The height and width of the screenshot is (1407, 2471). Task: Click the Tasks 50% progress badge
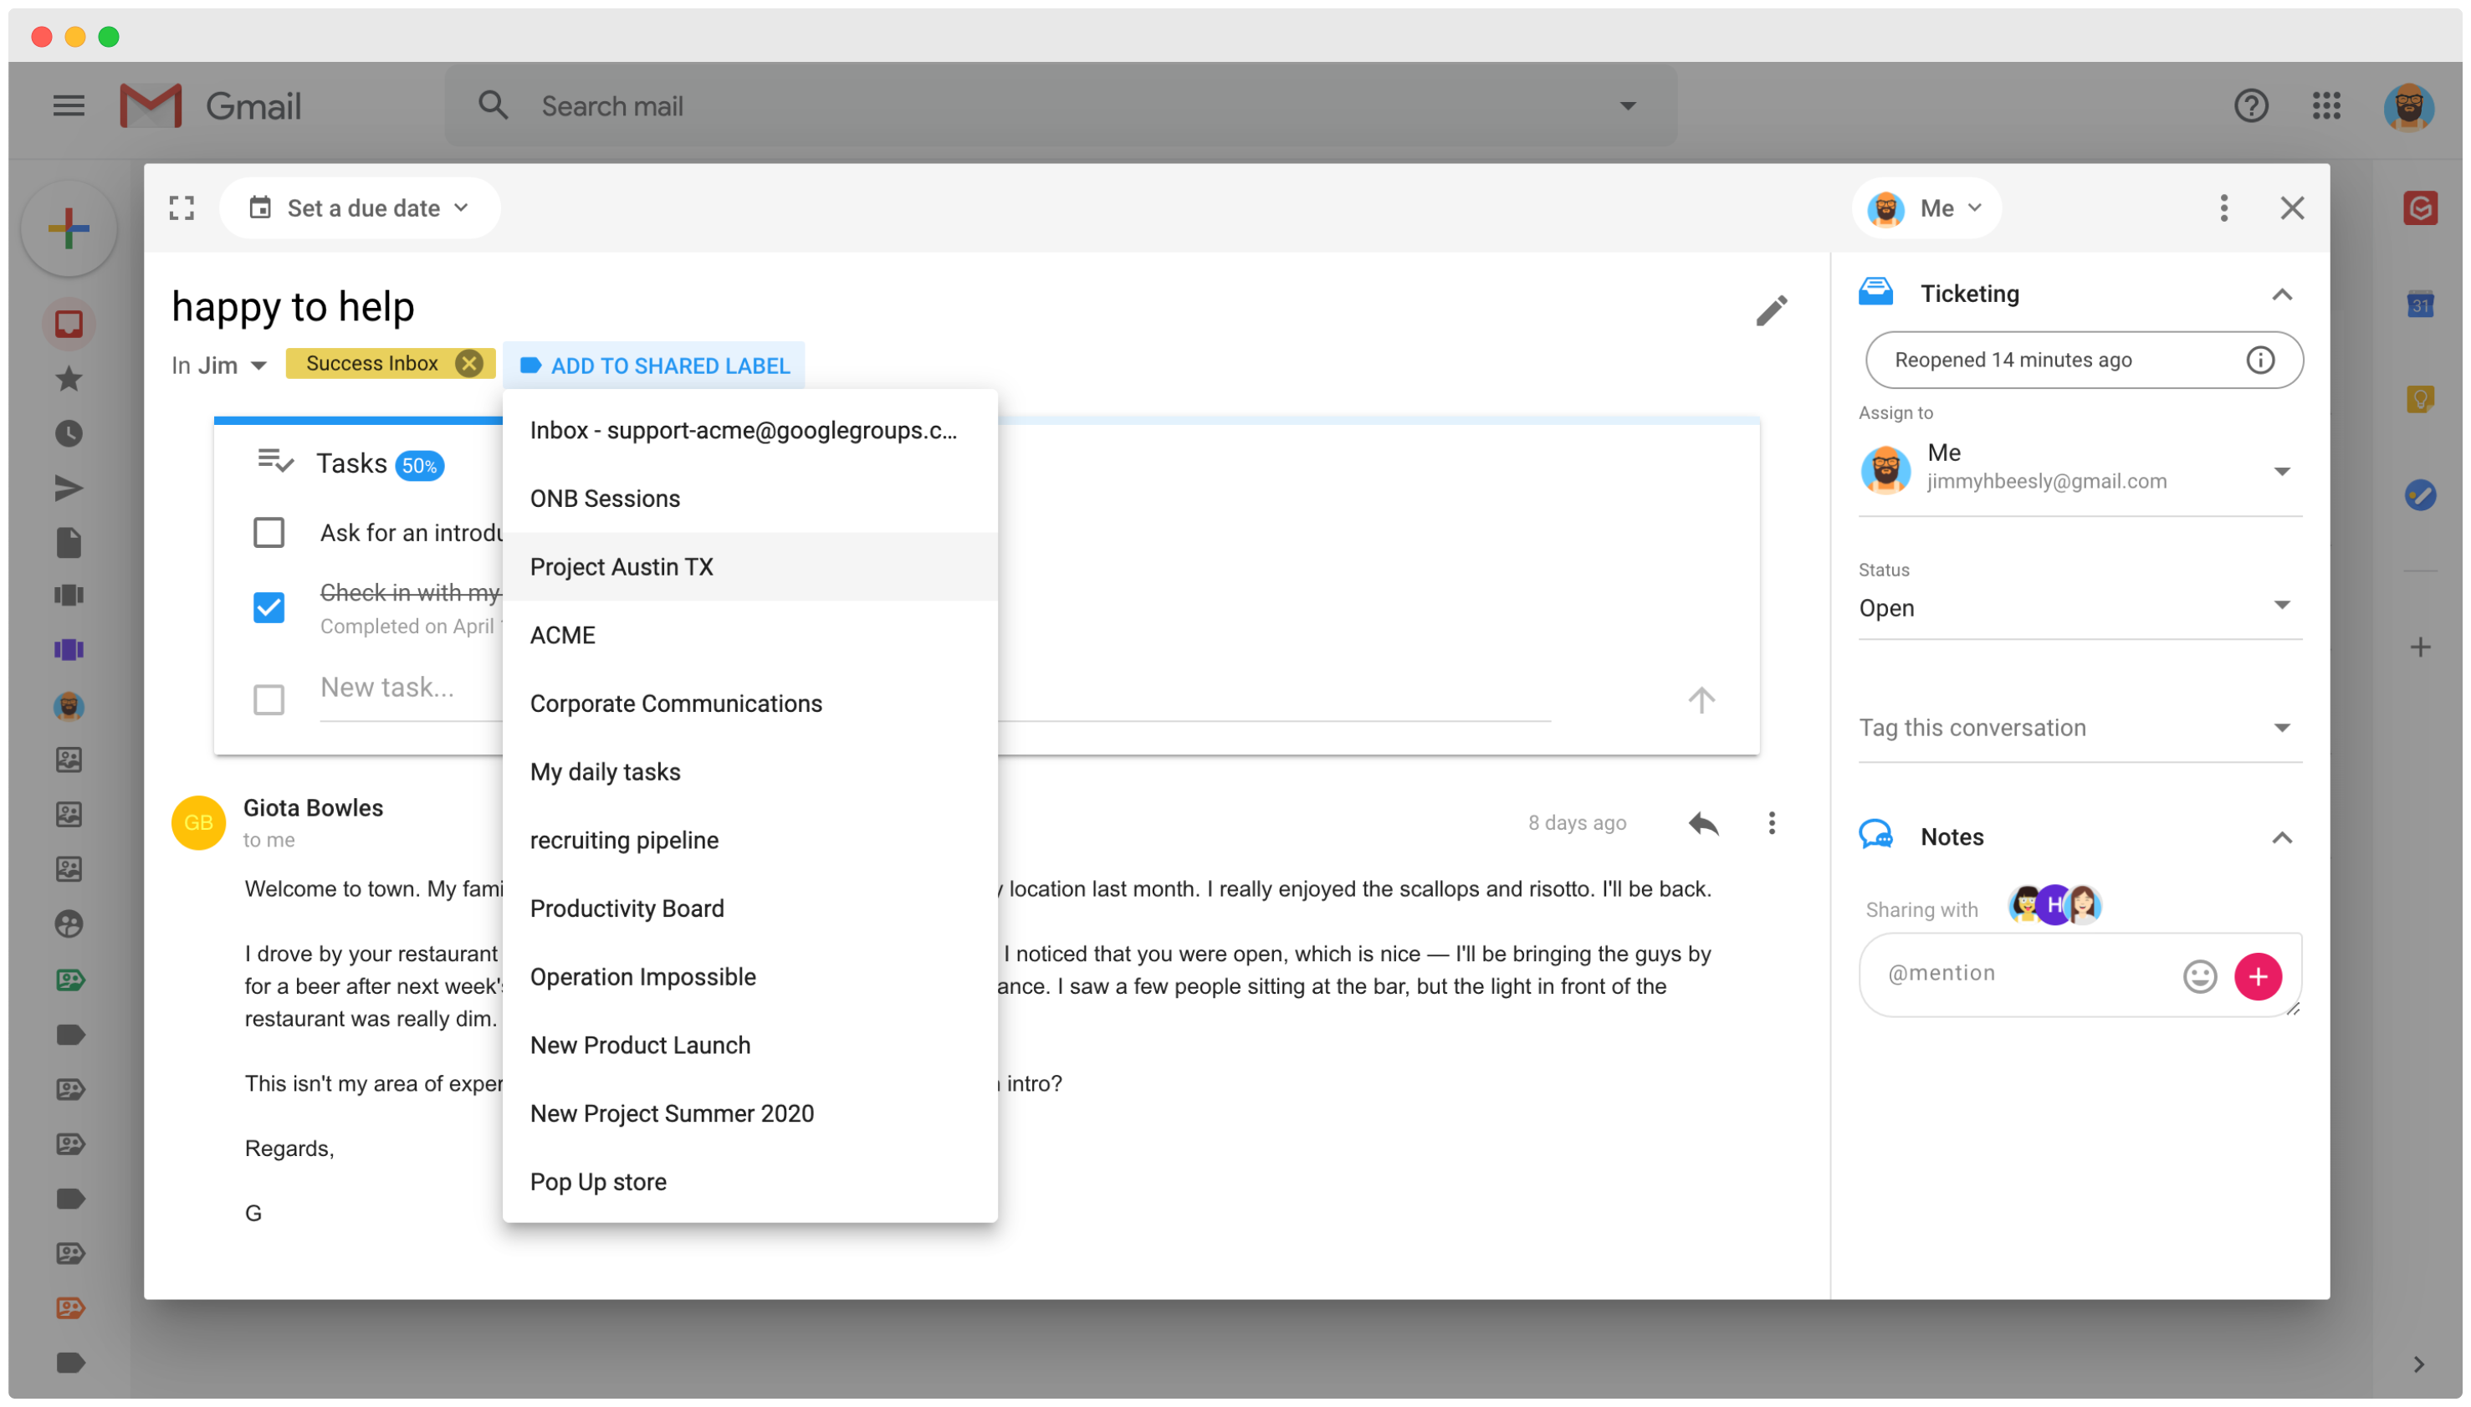[418, 465]
